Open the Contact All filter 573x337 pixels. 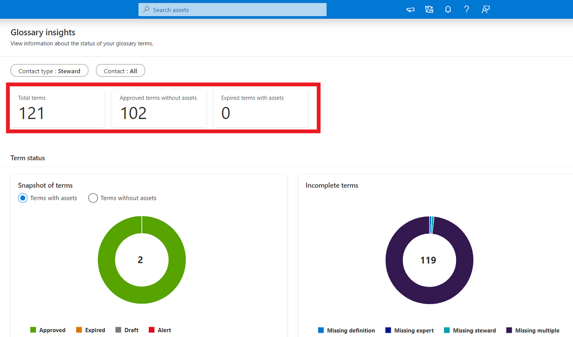(120, 70)
